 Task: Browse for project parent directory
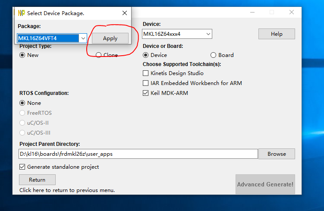point(277,154)
